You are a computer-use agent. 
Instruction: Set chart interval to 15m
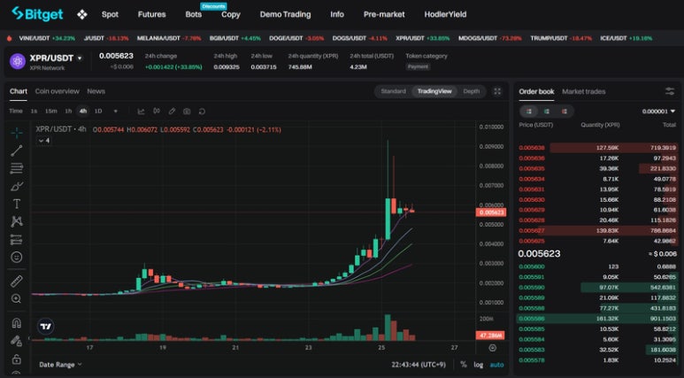point(51,112)
